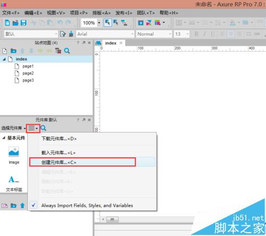Click the horizontal canvas scrollbar thumb
This screenshot has height=236, width=266.
(112, 219)
